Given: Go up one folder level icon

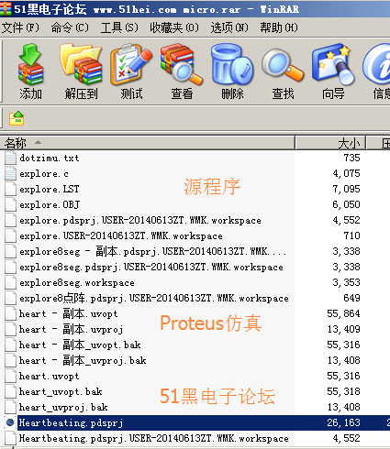Looking at the screenshot, I should coord(17,118).
